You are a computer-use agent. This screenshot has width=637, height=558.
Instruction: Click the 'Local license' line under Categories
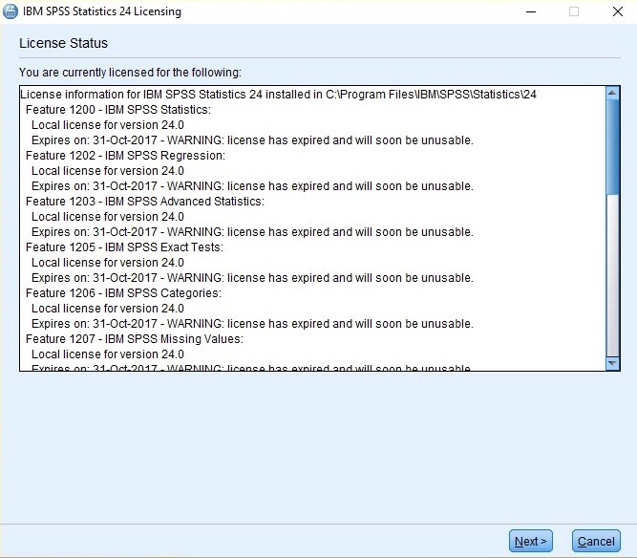pyautogui.click(x=108, y=309)
